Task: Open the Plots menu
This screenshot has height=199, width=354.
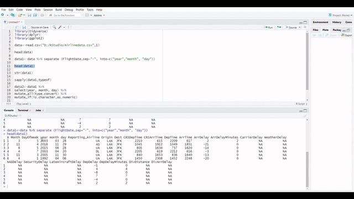Action: 38,10
